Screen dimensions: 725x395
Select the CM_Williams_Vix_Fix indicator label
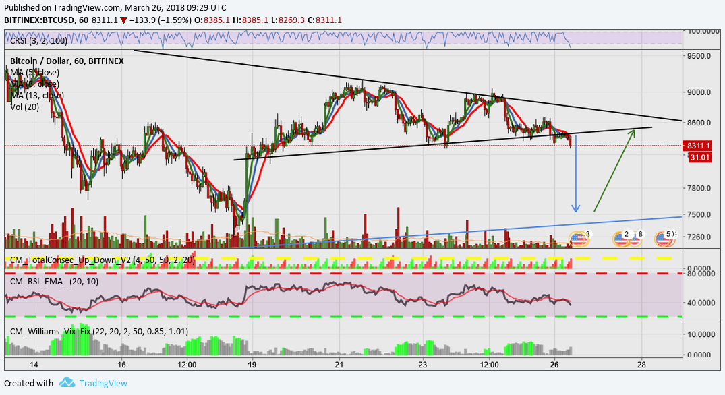[x=99, y=331]
